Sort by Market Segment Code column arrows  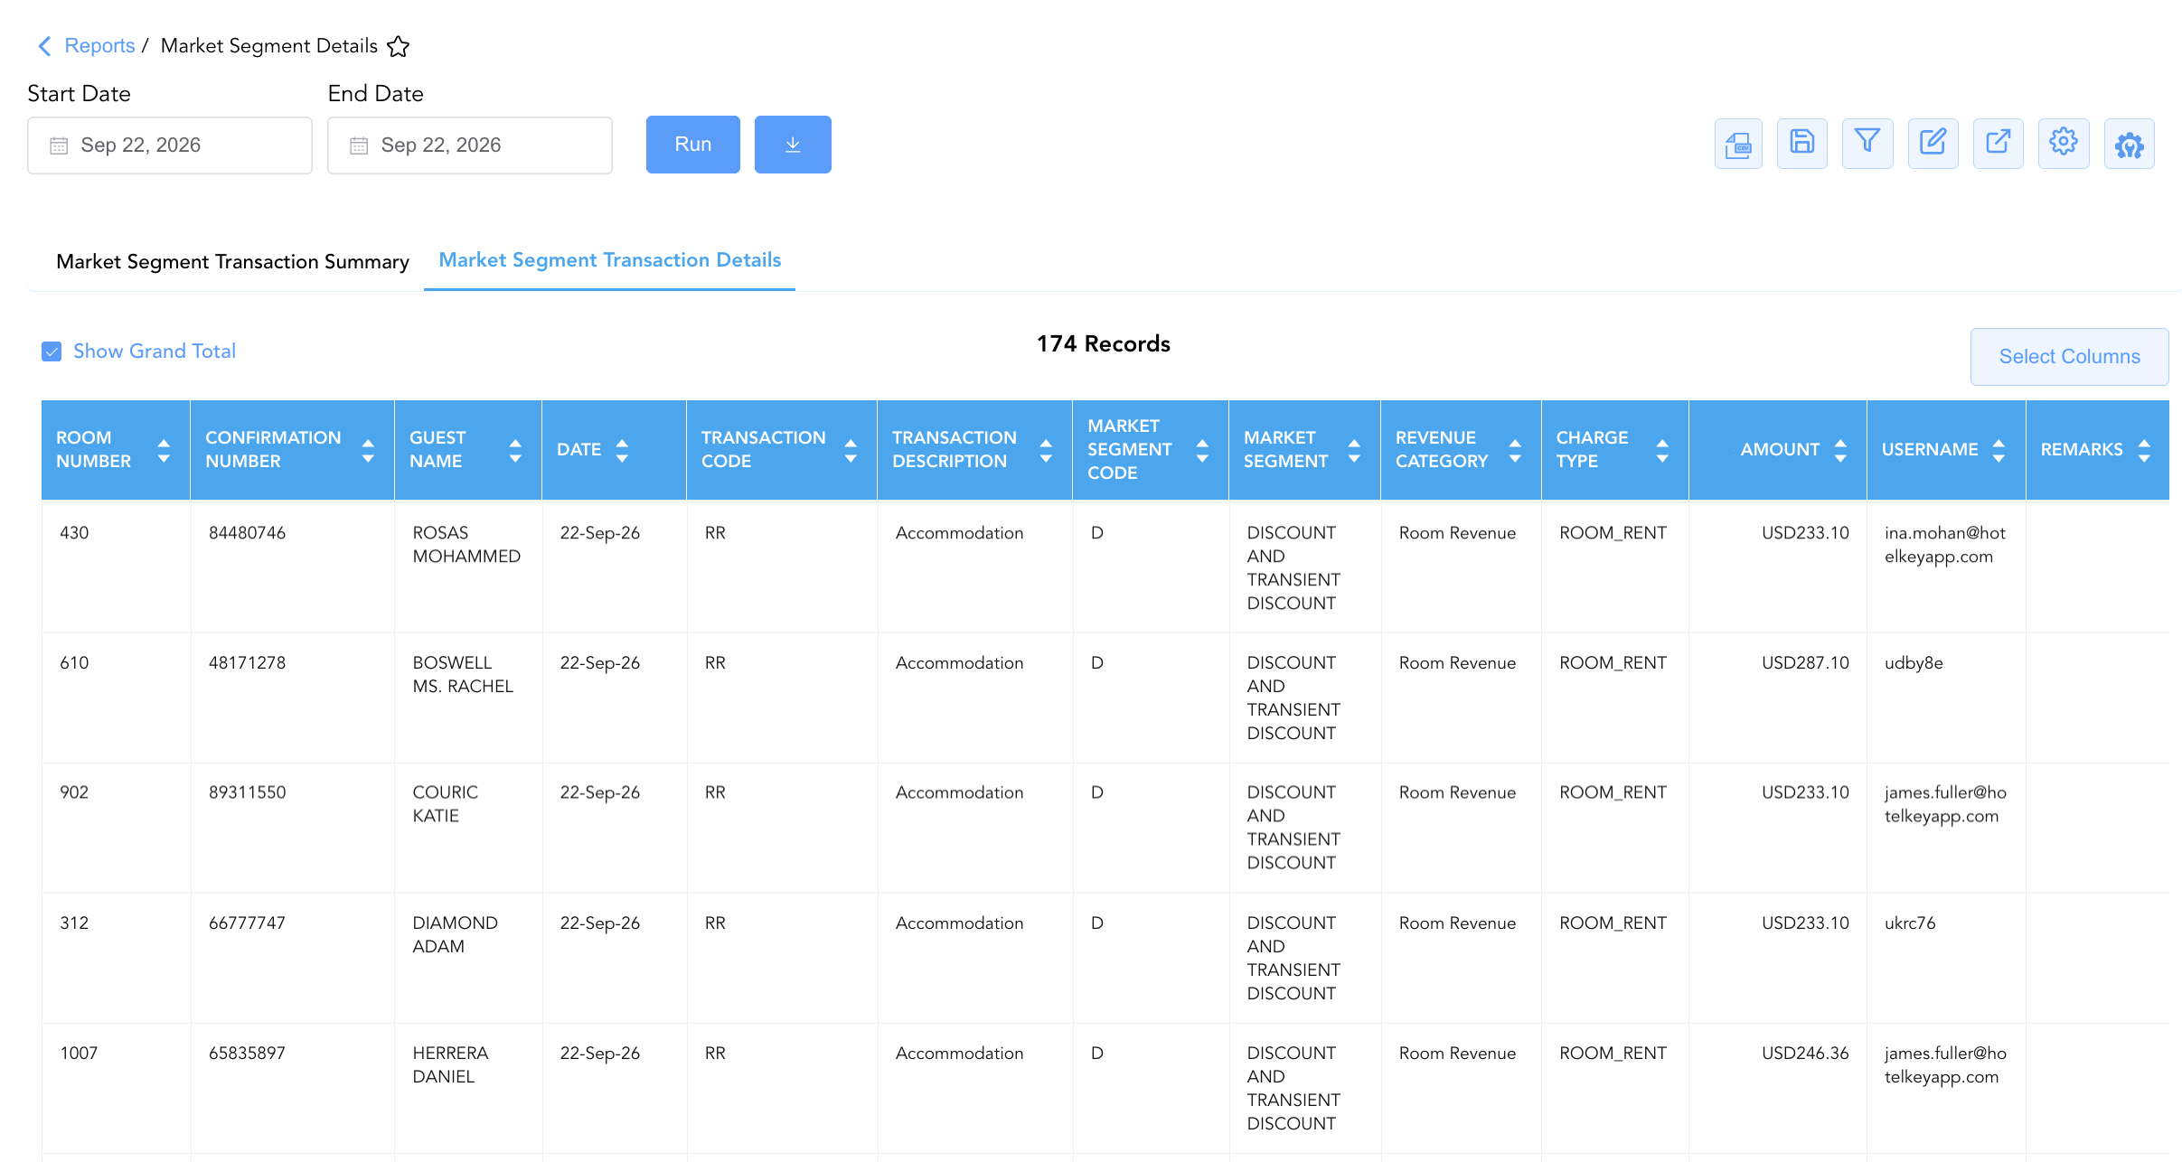(1202, 450)
